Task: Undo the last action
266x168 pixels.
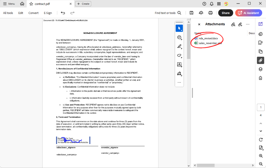Action: pyautogui.click(x=63, y=13)
